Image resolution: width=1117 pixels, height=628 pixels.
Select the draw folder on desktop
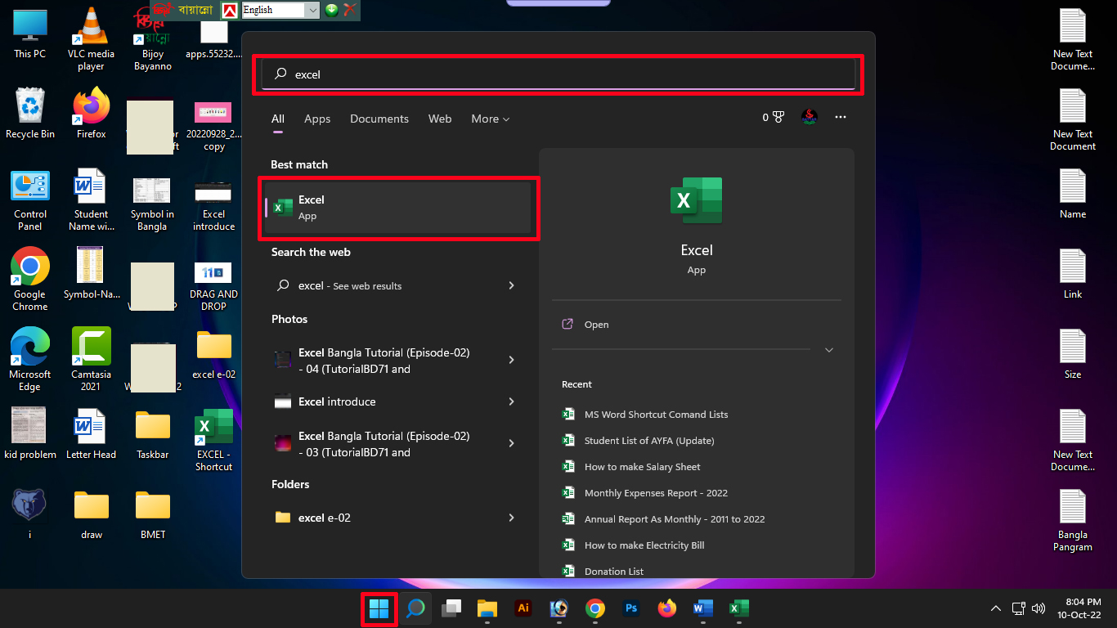pos(92,514)
